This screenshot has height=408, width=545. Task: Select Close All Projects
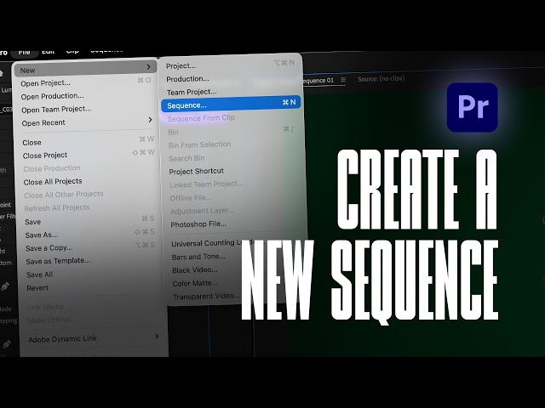click(x=53, y=181)
